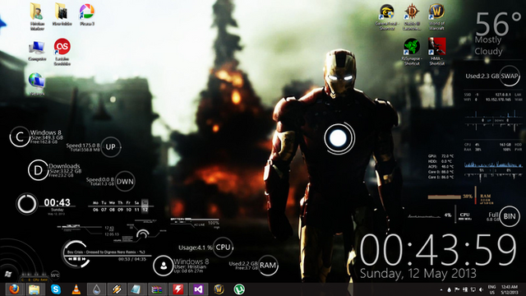Click the C drive circle widget

tap(20, 137)
